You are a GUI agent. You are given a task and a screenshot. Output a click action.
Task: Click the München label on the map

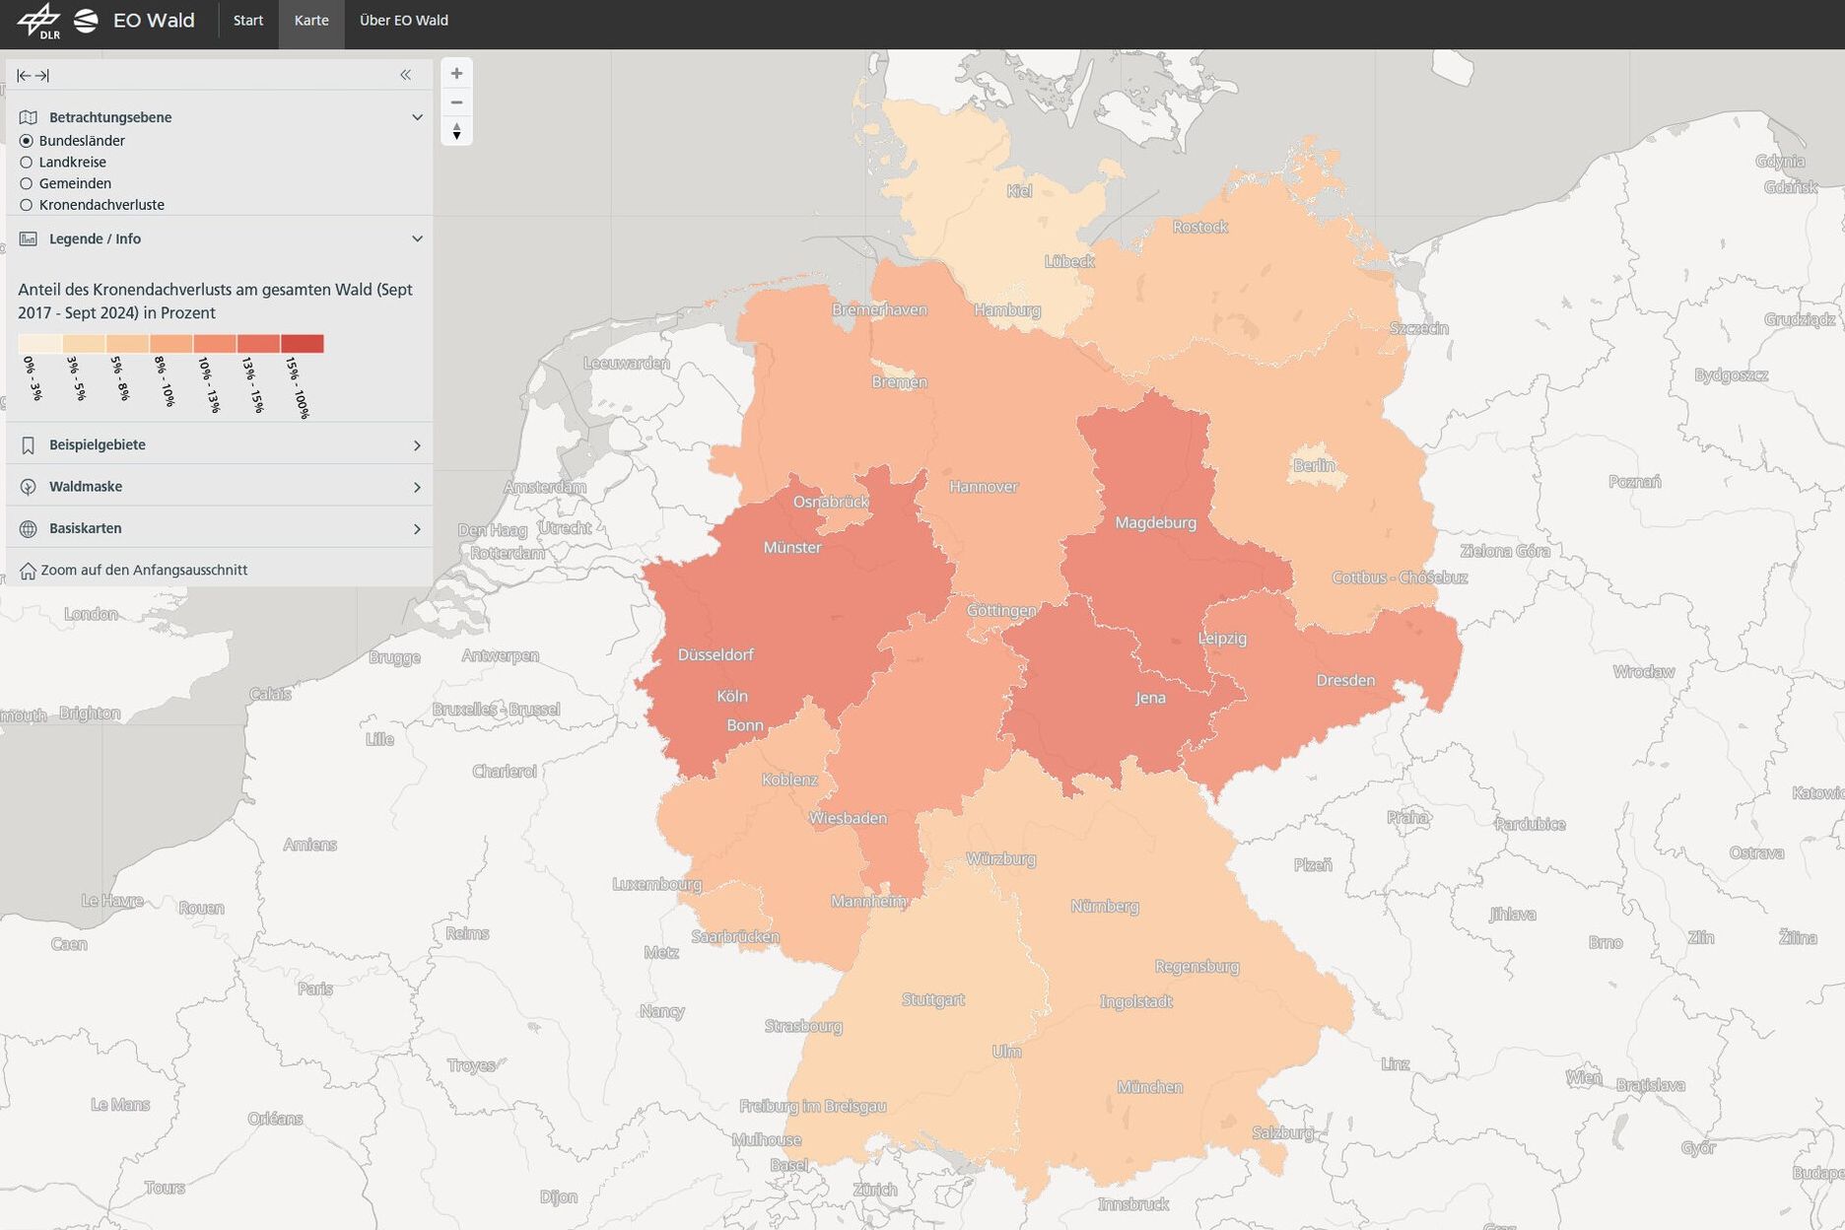click(1149, 1086)
